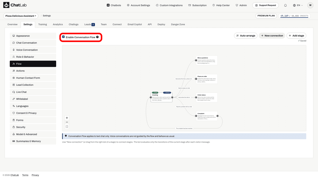318x179 pixels.
Task: Zoom in the flow canvas
Action: pos(67,118)
